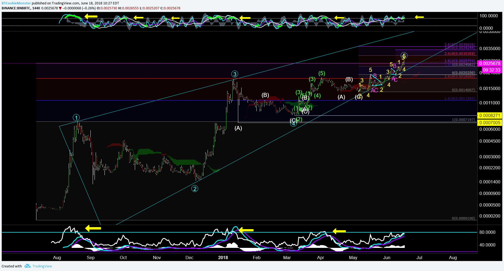Click the open price O:0.0025730 value
Image resolution: width=504 pixels, height=271 pixels.
107,8
